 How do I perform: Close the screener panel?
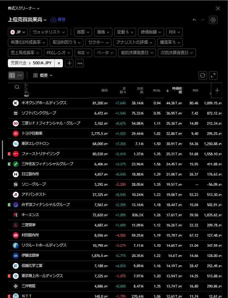(x=218, y=8)
